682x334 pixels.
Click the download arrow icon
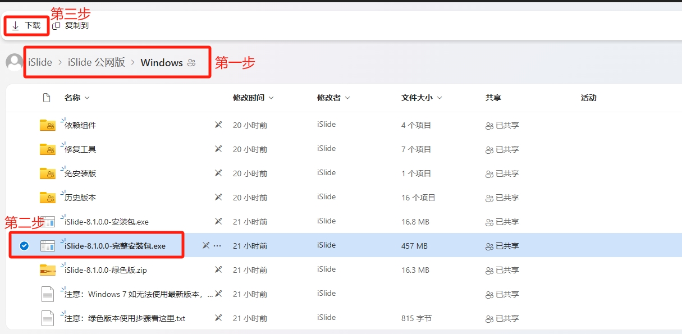click(x=16, y=26)
